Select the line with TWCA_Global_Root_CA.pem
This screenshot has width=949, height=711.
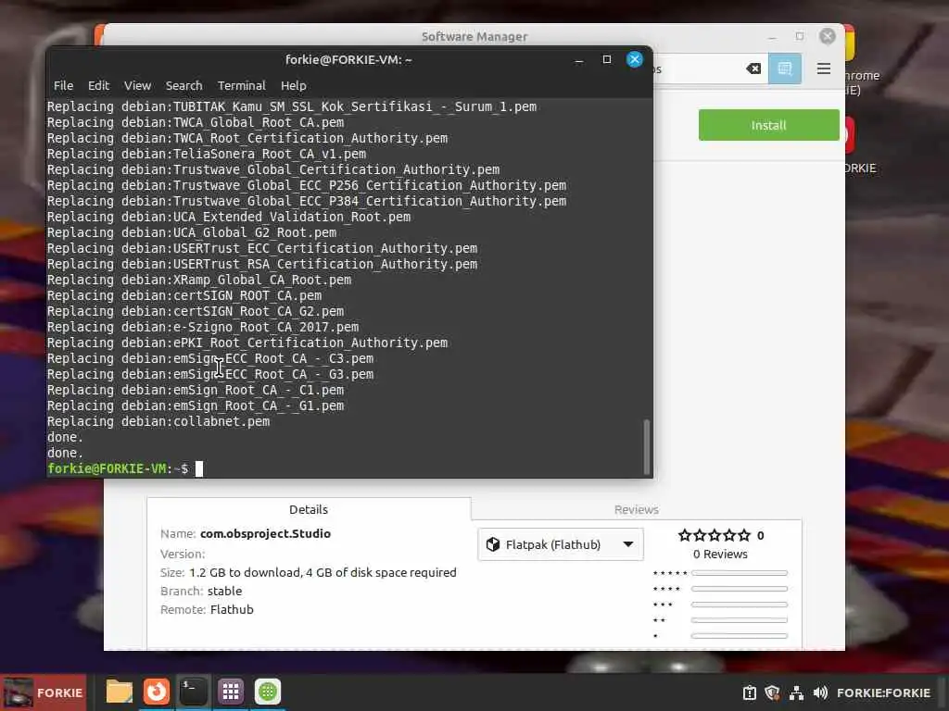pos(196,122)
